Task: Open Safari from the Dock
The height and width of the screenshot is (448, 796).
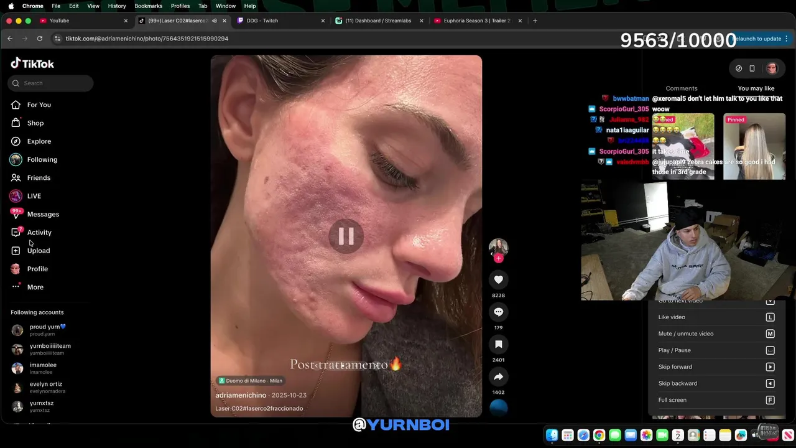Action: (x=583, y=436)
